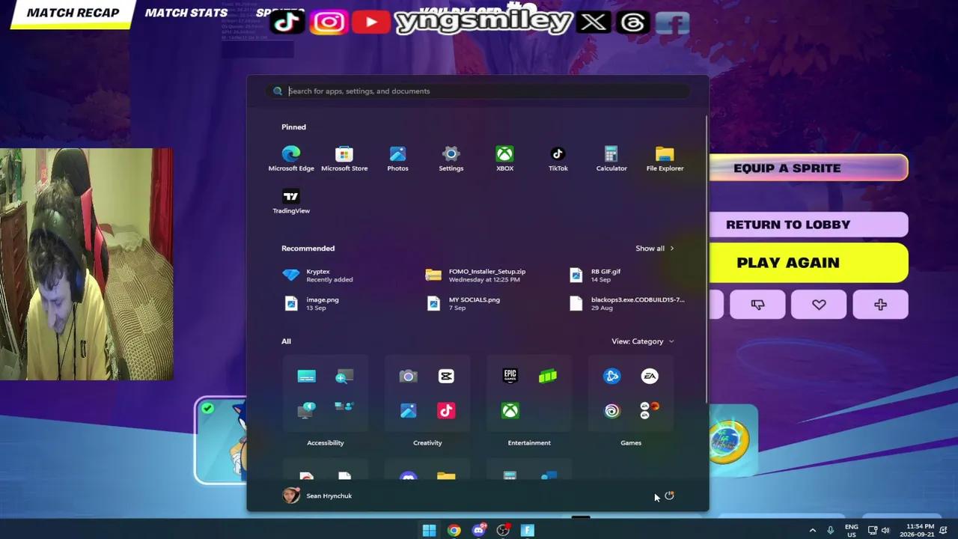This screenshot has height=539, width=958.
Task: Open network and volume quick settings
Action: (x=879, y=530)
